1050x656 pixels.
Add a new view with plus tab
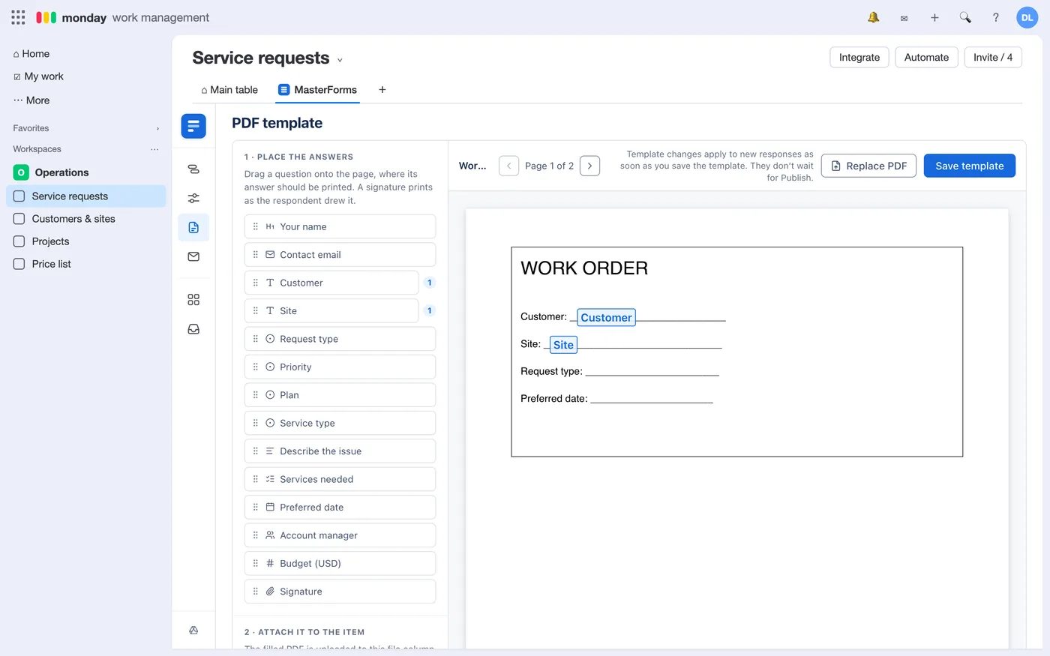click(x=382, y=90)
